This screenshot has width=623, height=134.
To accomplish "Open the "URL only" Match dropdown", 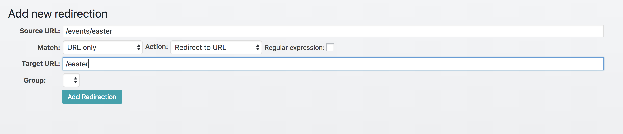I will pos(102,47).
